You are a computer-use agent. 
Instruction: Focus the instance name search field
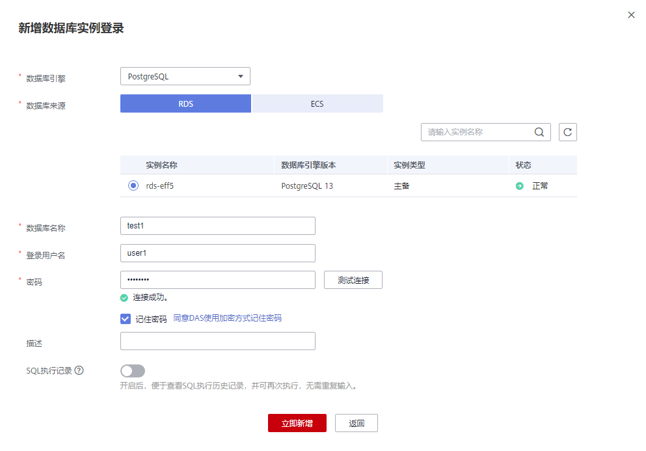tap(478, 132)
